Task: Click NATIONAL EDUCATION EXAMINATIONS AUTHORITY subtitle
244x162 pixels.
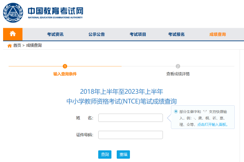Action: tap(55, 18)
